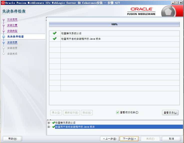This screenshot has height=143, width=184.
Task: Click green check icon in the 检查操作系统认证 tree node
Action: (x=53, y=123)
